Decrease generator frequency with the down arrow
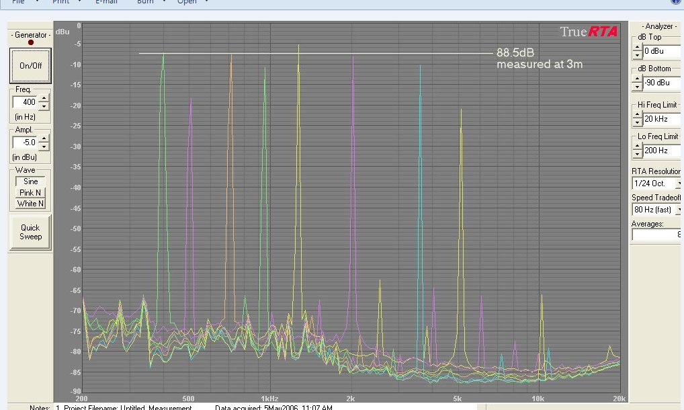 click(x=44, y=106)
